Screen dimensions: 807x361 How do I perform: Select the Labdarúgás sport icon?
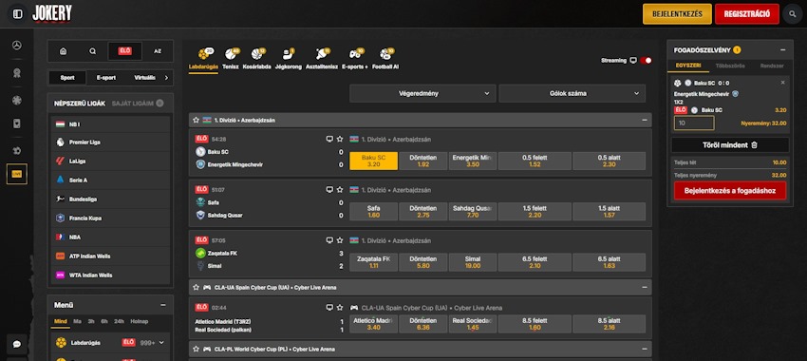click(x=203, y=58)
